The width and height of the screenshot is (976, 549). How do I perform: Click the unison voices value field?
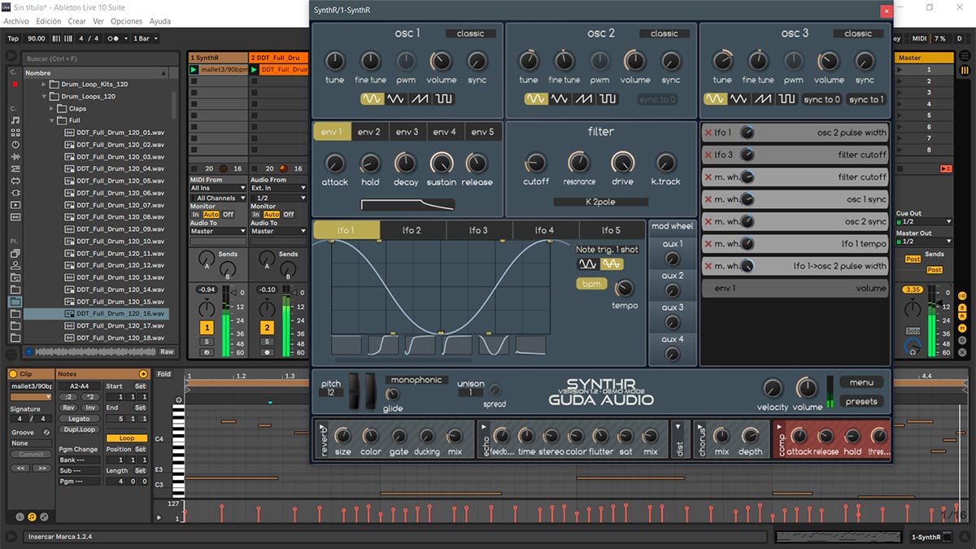point(470,392)
